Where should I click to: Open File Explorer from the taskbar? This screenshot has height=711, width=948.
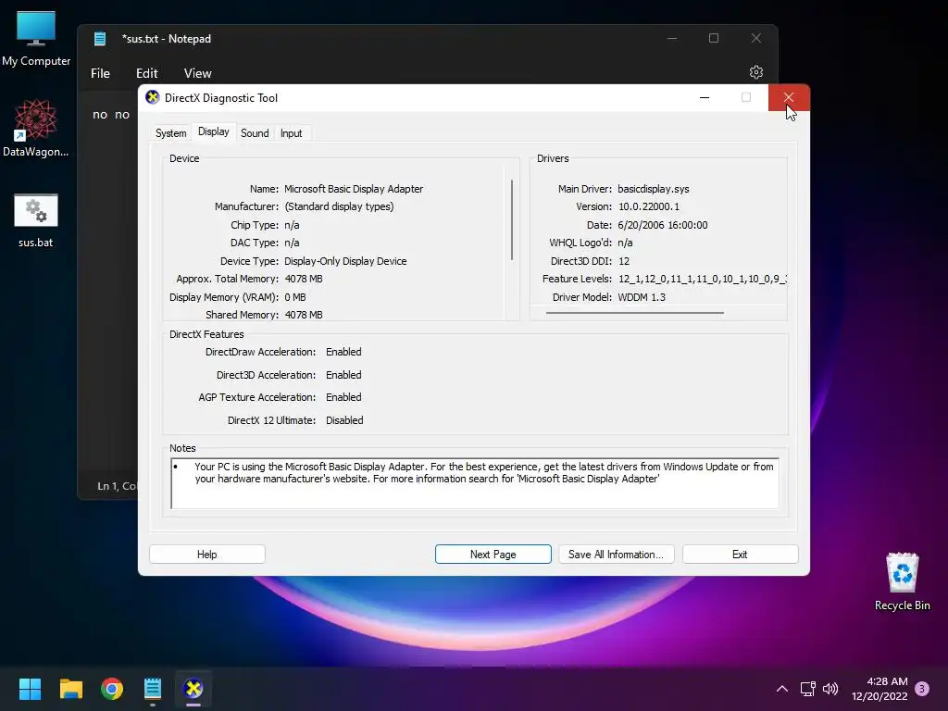point(70,689)
